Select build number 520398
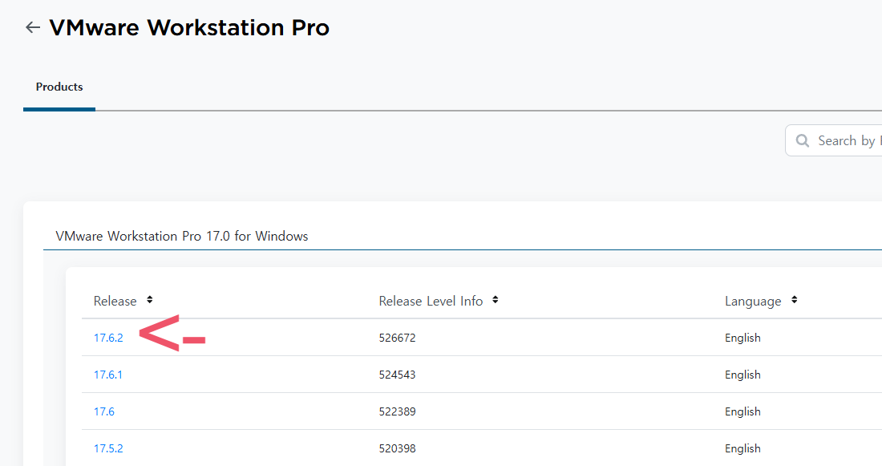Image resolution: width=882 pixels, height=466 pixels. (x=397, y=448)
